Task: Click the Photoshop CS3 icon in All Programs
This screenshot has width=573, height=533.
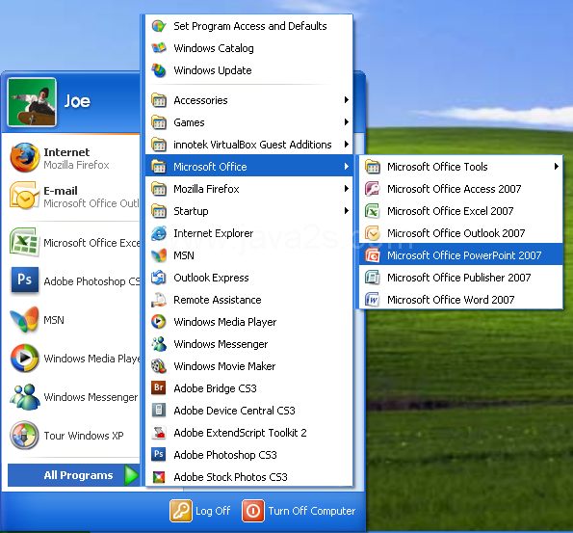Action: [x=159, y=454]
